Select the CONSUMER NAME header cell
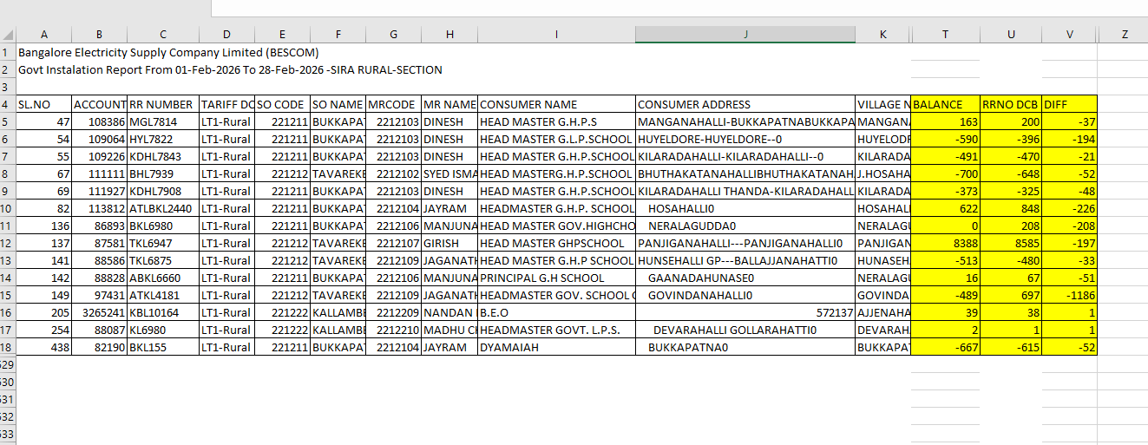Image resolution: width=1148 pixels, height=445 pixels. point(556,104)
